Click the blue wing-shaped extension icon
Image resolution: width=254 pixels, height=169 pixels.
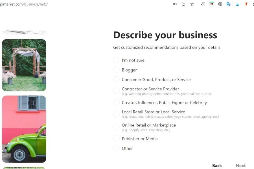(x=238, y=4)
